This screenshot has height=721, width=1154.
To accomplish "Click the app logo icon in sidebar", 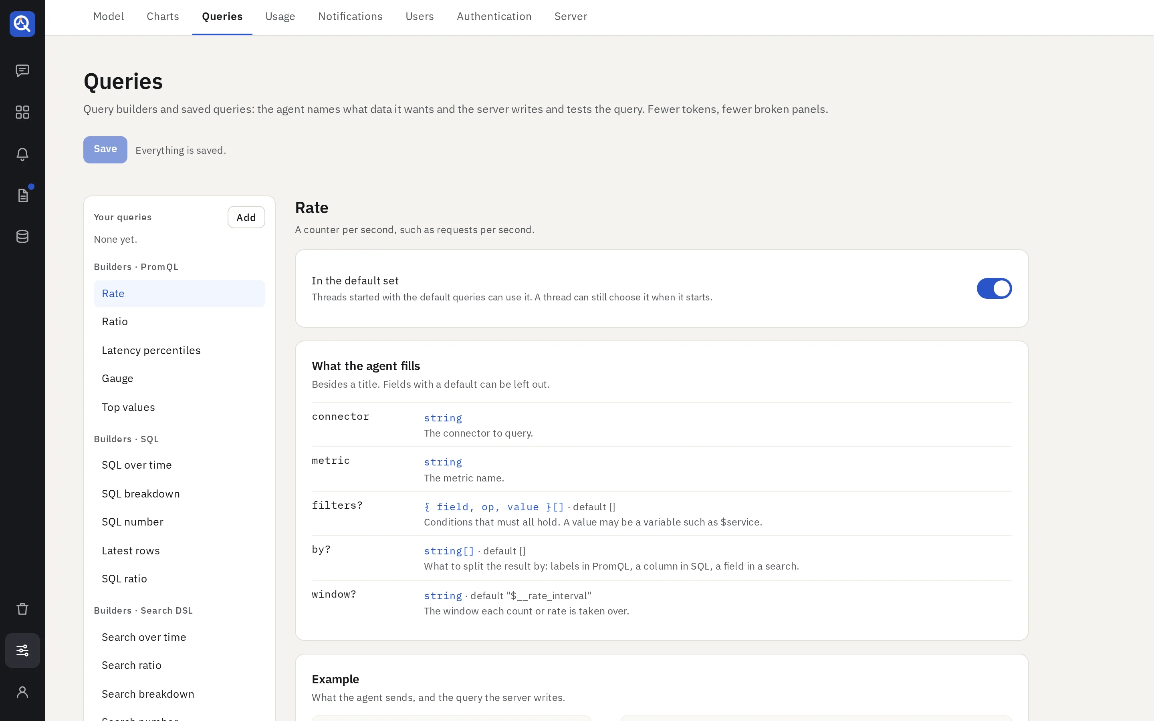I will (22, 24).
